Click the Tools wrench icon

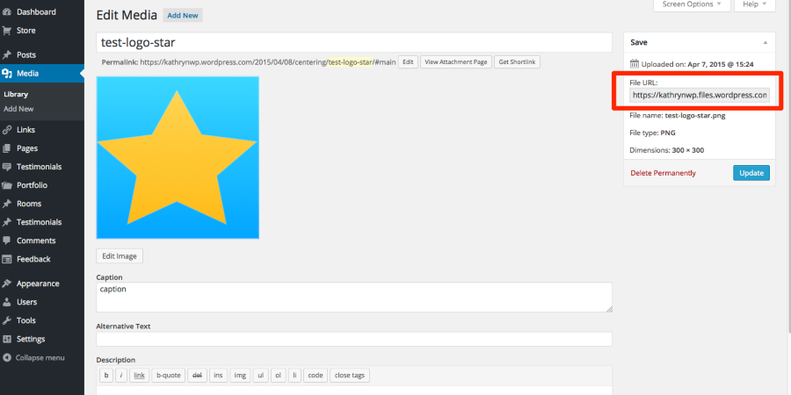[6, 320]
